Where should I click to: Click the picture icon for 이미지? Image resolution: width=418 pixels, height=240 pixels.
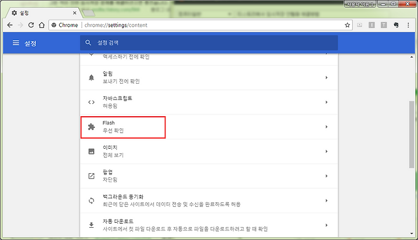[92, 151]
